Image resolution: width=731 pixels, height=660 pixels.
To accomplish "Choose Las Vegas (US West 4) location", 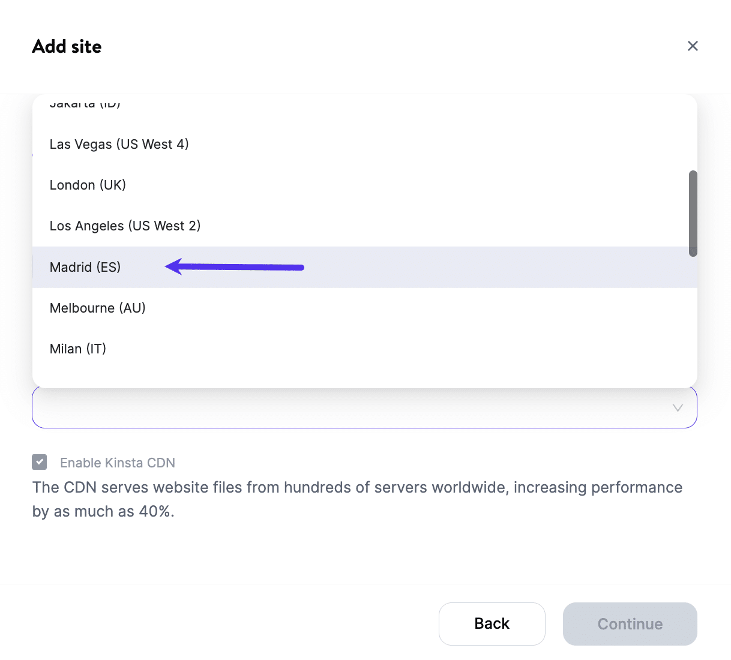I will coord(119,144).
